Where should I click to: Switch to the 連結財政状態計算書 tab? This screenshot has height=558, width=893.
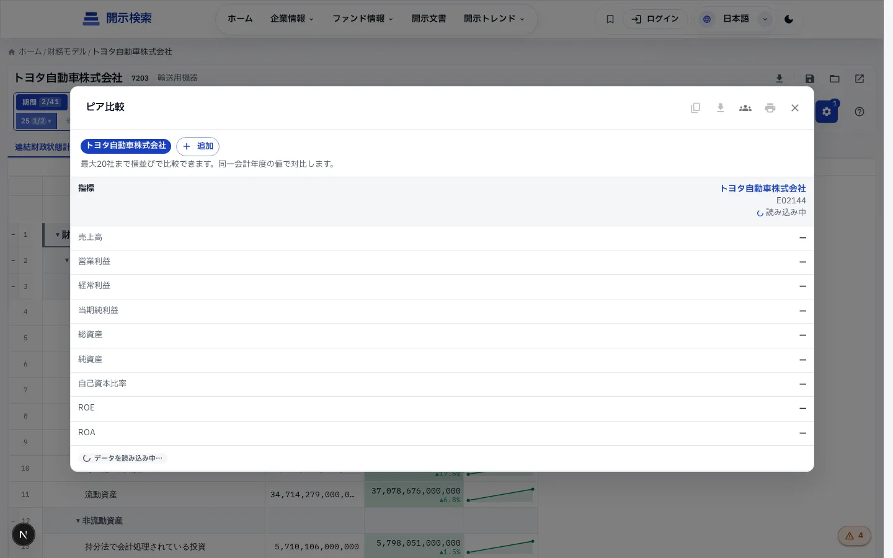pyautogui.click(x=42, y=148)
